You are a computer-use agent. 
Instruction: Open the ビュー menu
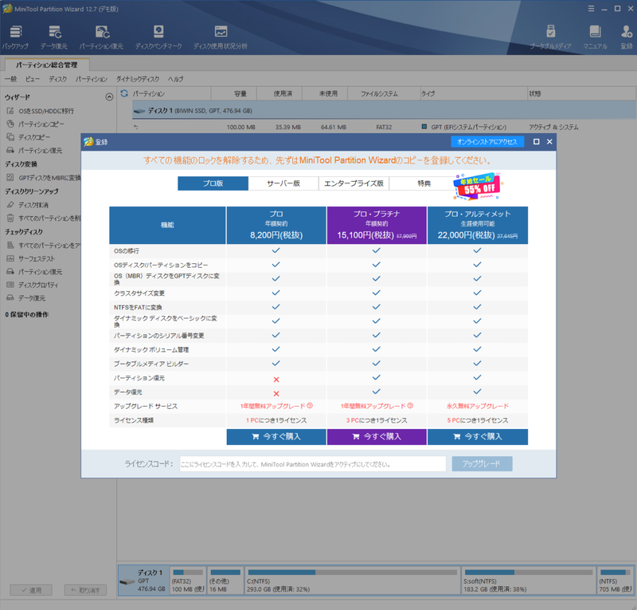(33, 79)
